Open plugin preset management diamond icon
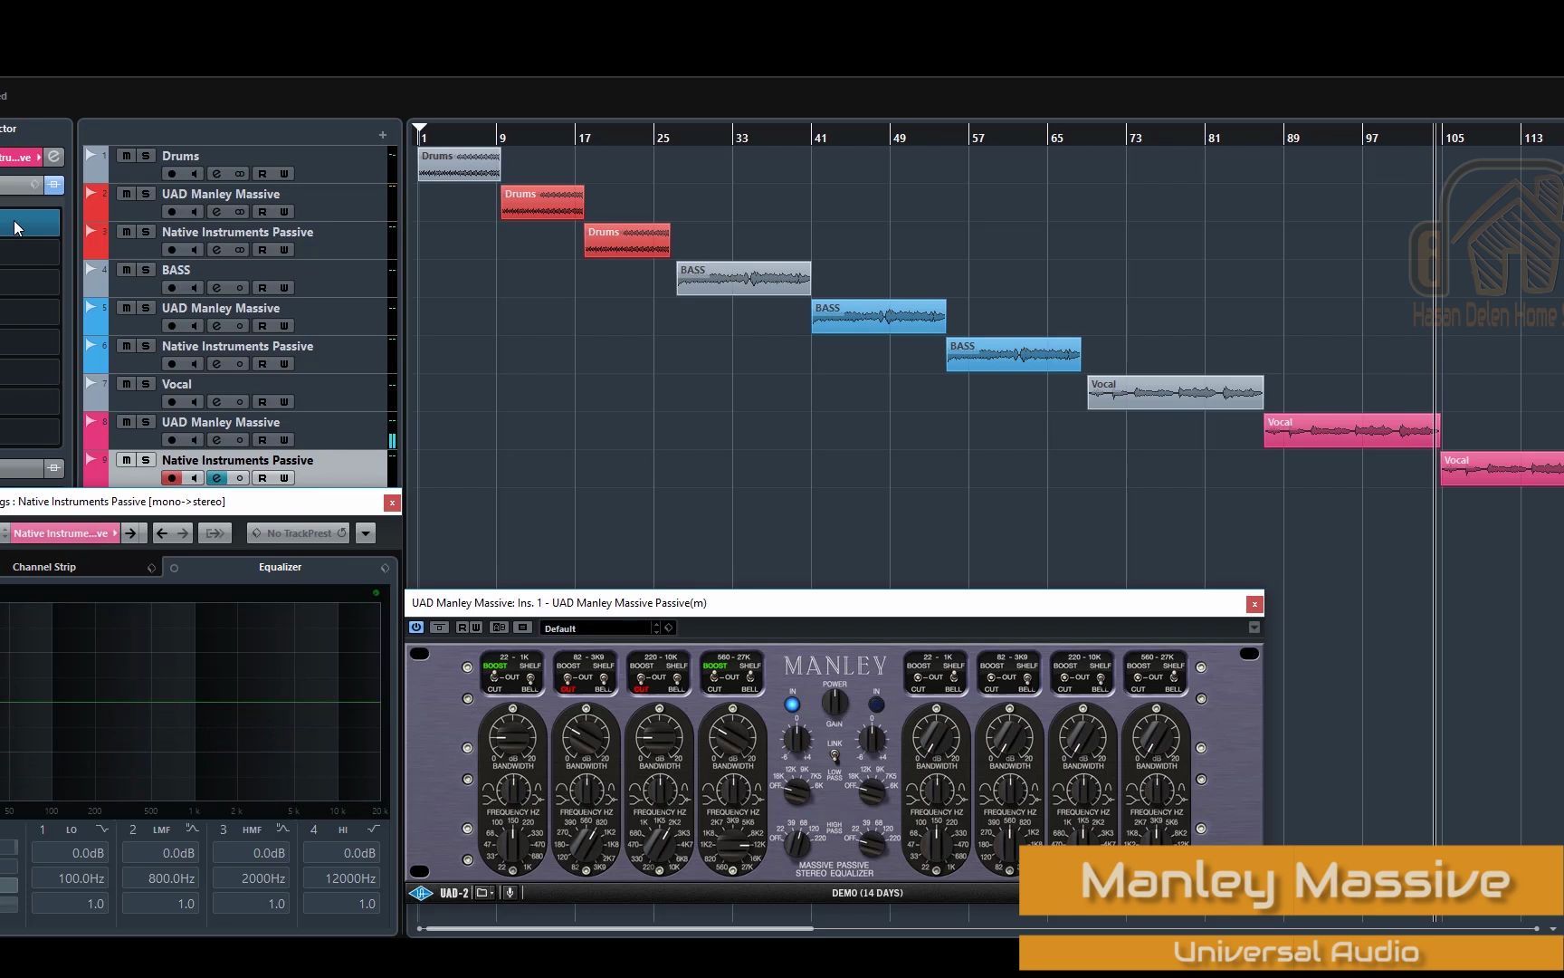 [669, 628]
